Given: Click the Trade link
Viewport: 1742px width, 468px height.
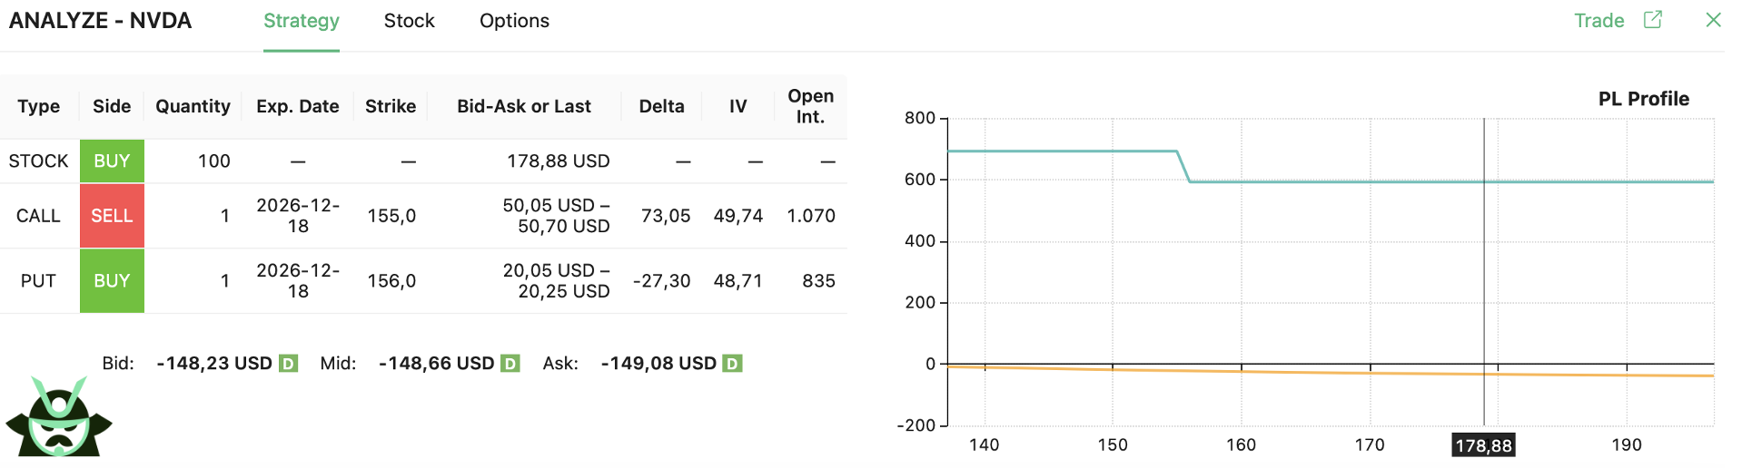Looking at the screenshot, I should [x=1598, y=21].
